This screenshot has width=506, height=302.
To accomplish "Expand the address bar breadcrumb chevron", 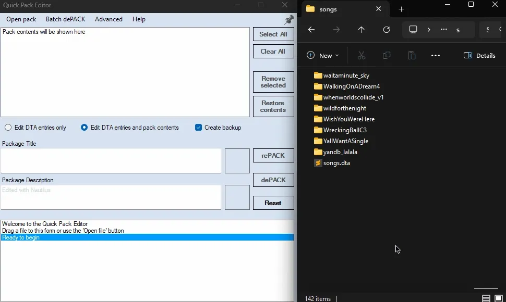I will pyautogui.click(x=429, y=30).
